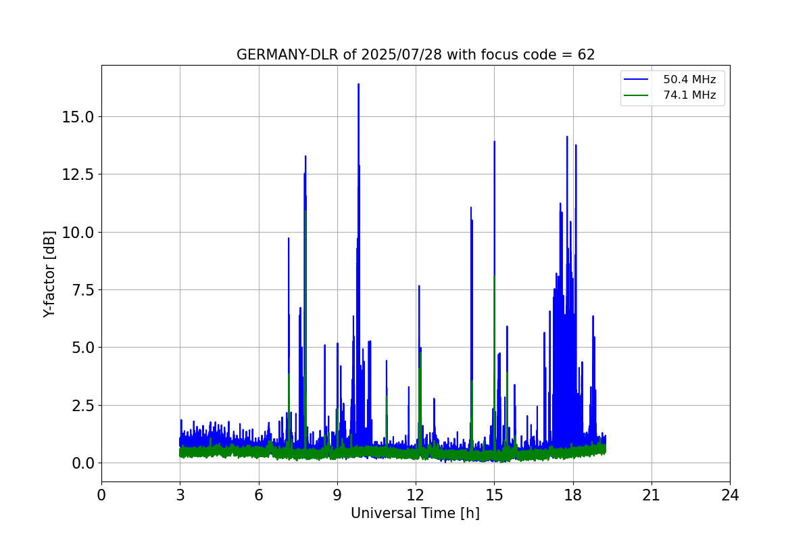Click x-axis tick label 18

573,495
